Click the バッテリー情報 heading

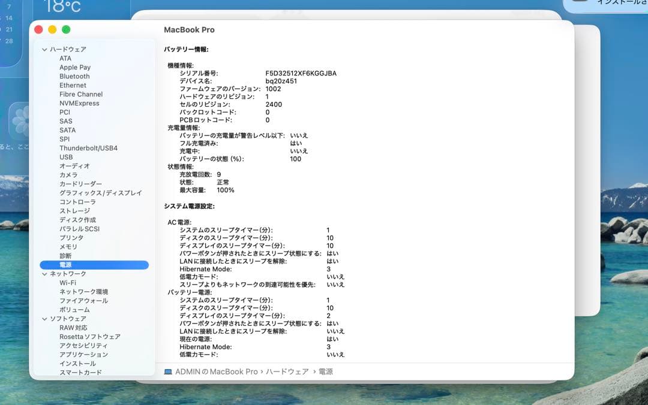point(187,50)
